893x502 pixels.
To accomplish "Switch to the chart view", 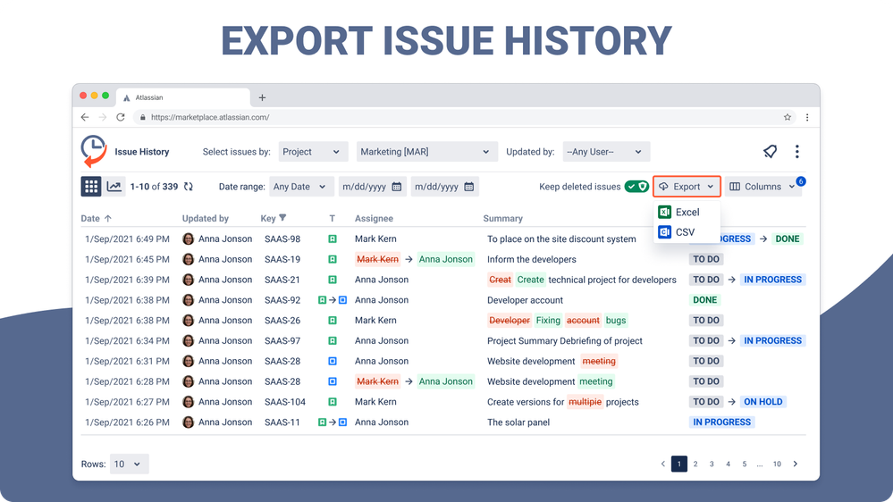I will (x=114, y=186).
